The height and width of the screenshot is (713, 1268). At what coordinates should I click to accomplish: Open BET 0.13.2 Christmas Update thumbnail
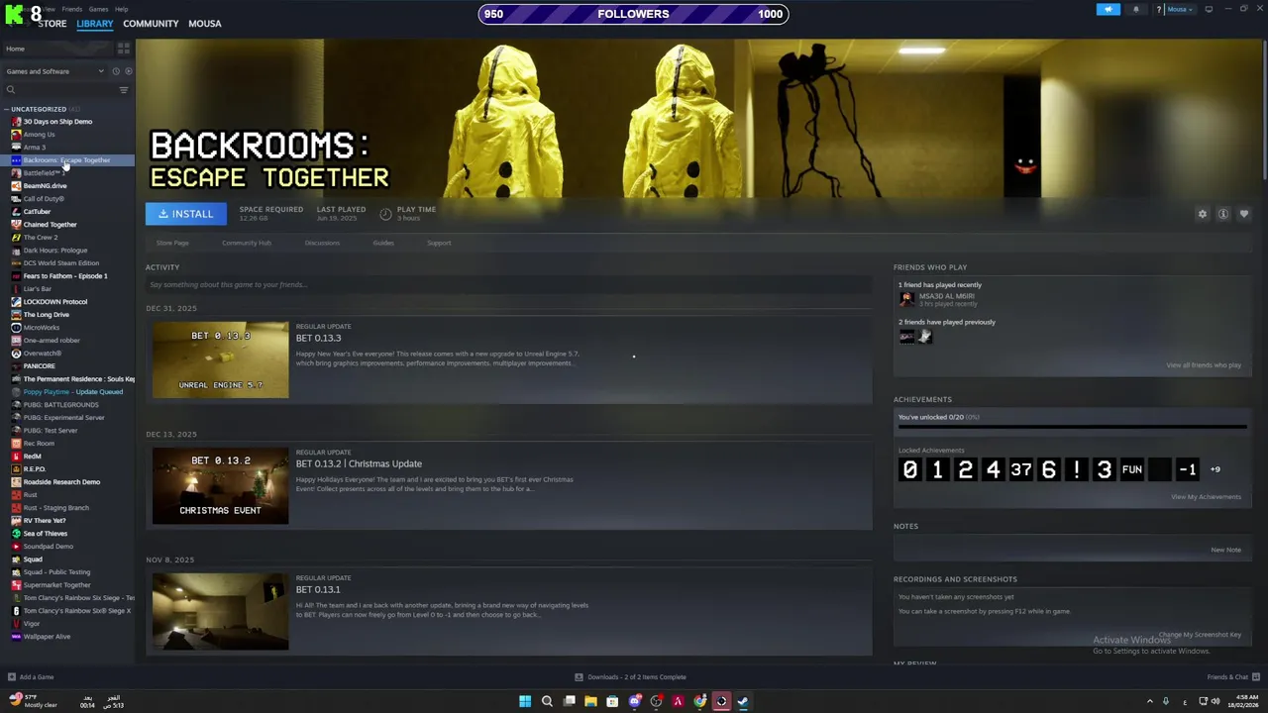[x=220, y=485]
